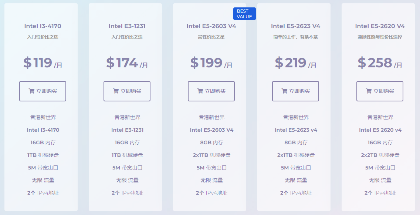Select the Intel E5-2620 V4 plan title
The height and width of the screenshot is (215, 420).
[x=380, y=26]
